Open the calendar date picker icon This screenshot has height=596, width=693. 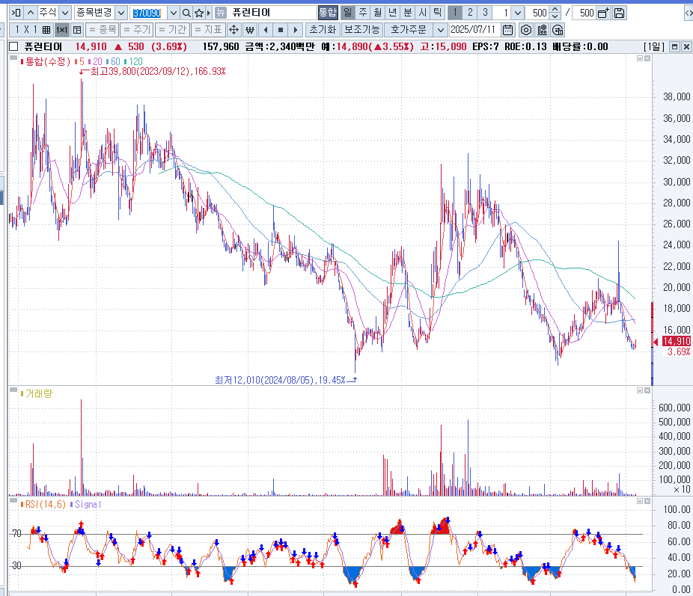click(x=508, y=30)
